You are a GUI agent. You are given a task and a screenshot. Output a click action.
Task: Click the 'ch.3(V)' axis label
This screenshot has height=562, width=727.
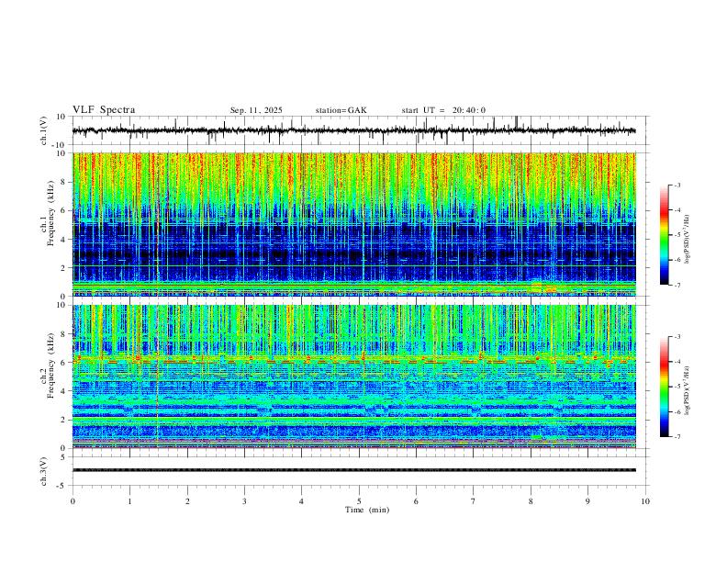click(x=44, y=471)
